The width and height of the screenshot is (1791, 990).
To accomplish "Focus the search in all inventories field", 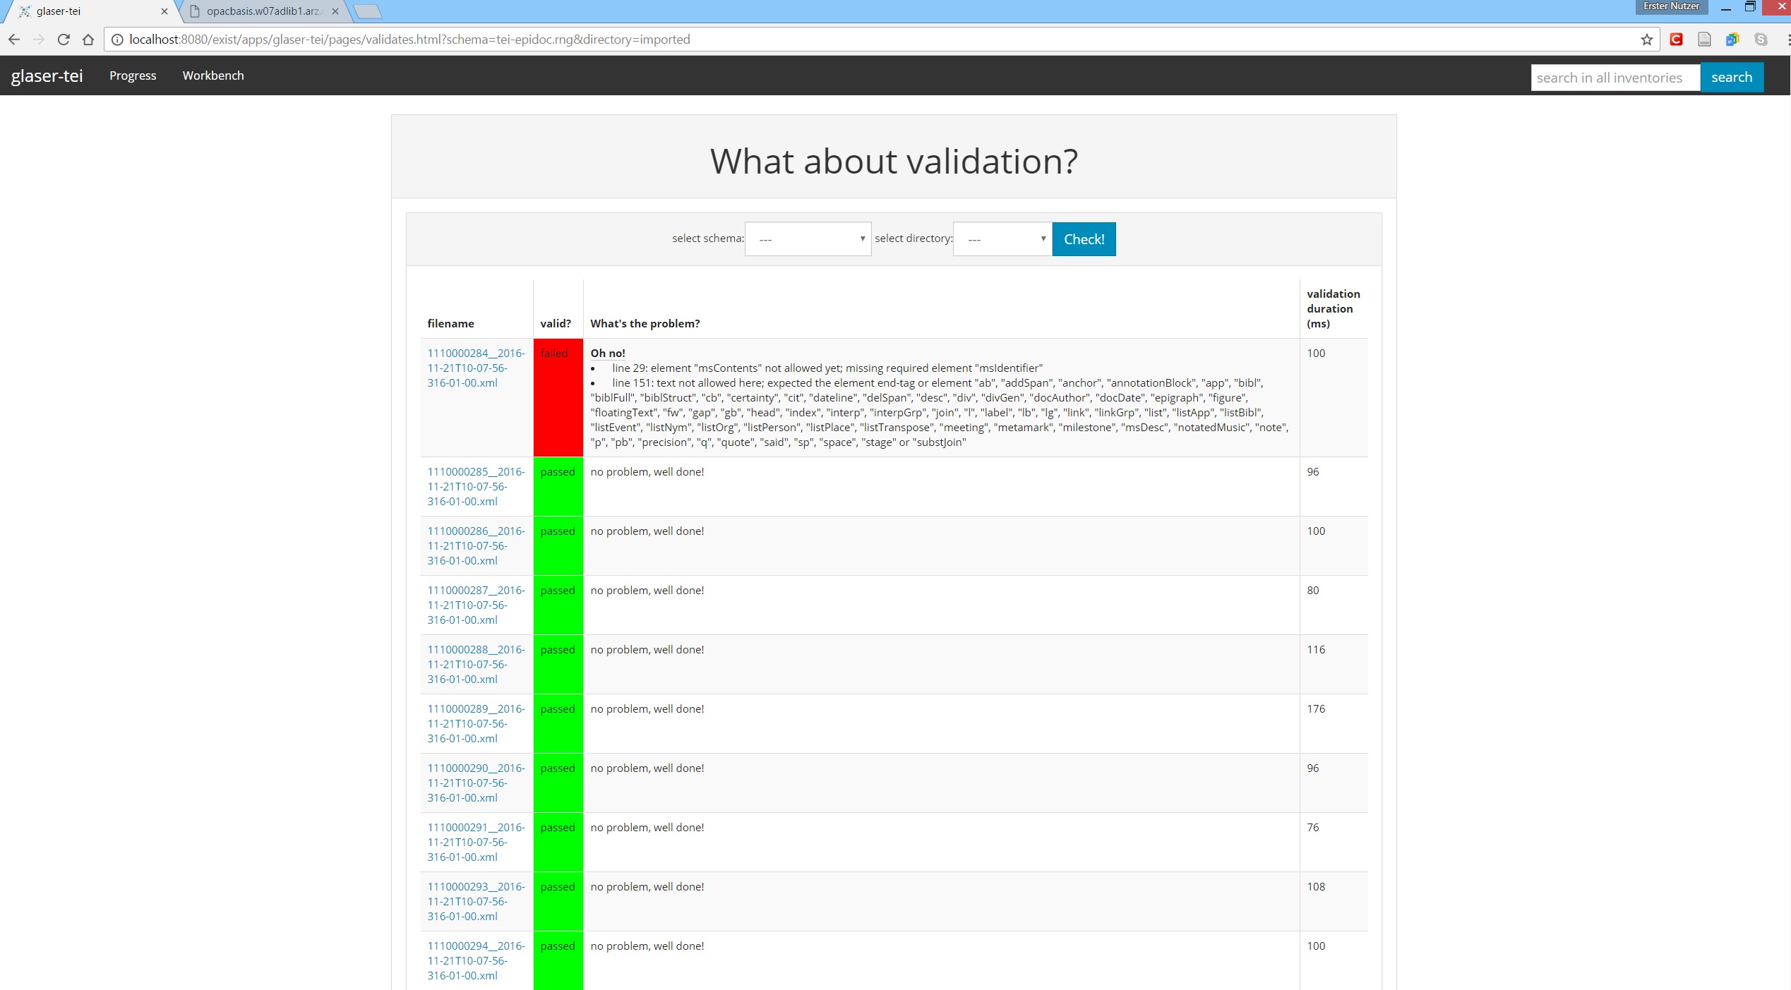I will click(x=1615, y=78).
